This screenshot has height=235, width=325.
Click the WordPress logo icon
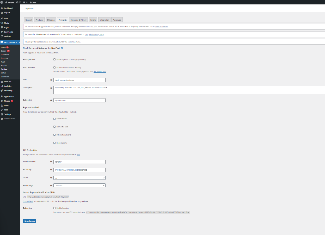pos(2,2)
